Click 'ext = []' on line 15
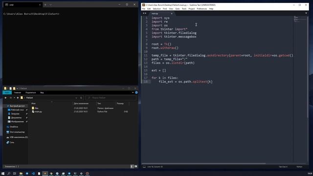 click(x=158, y=70)
